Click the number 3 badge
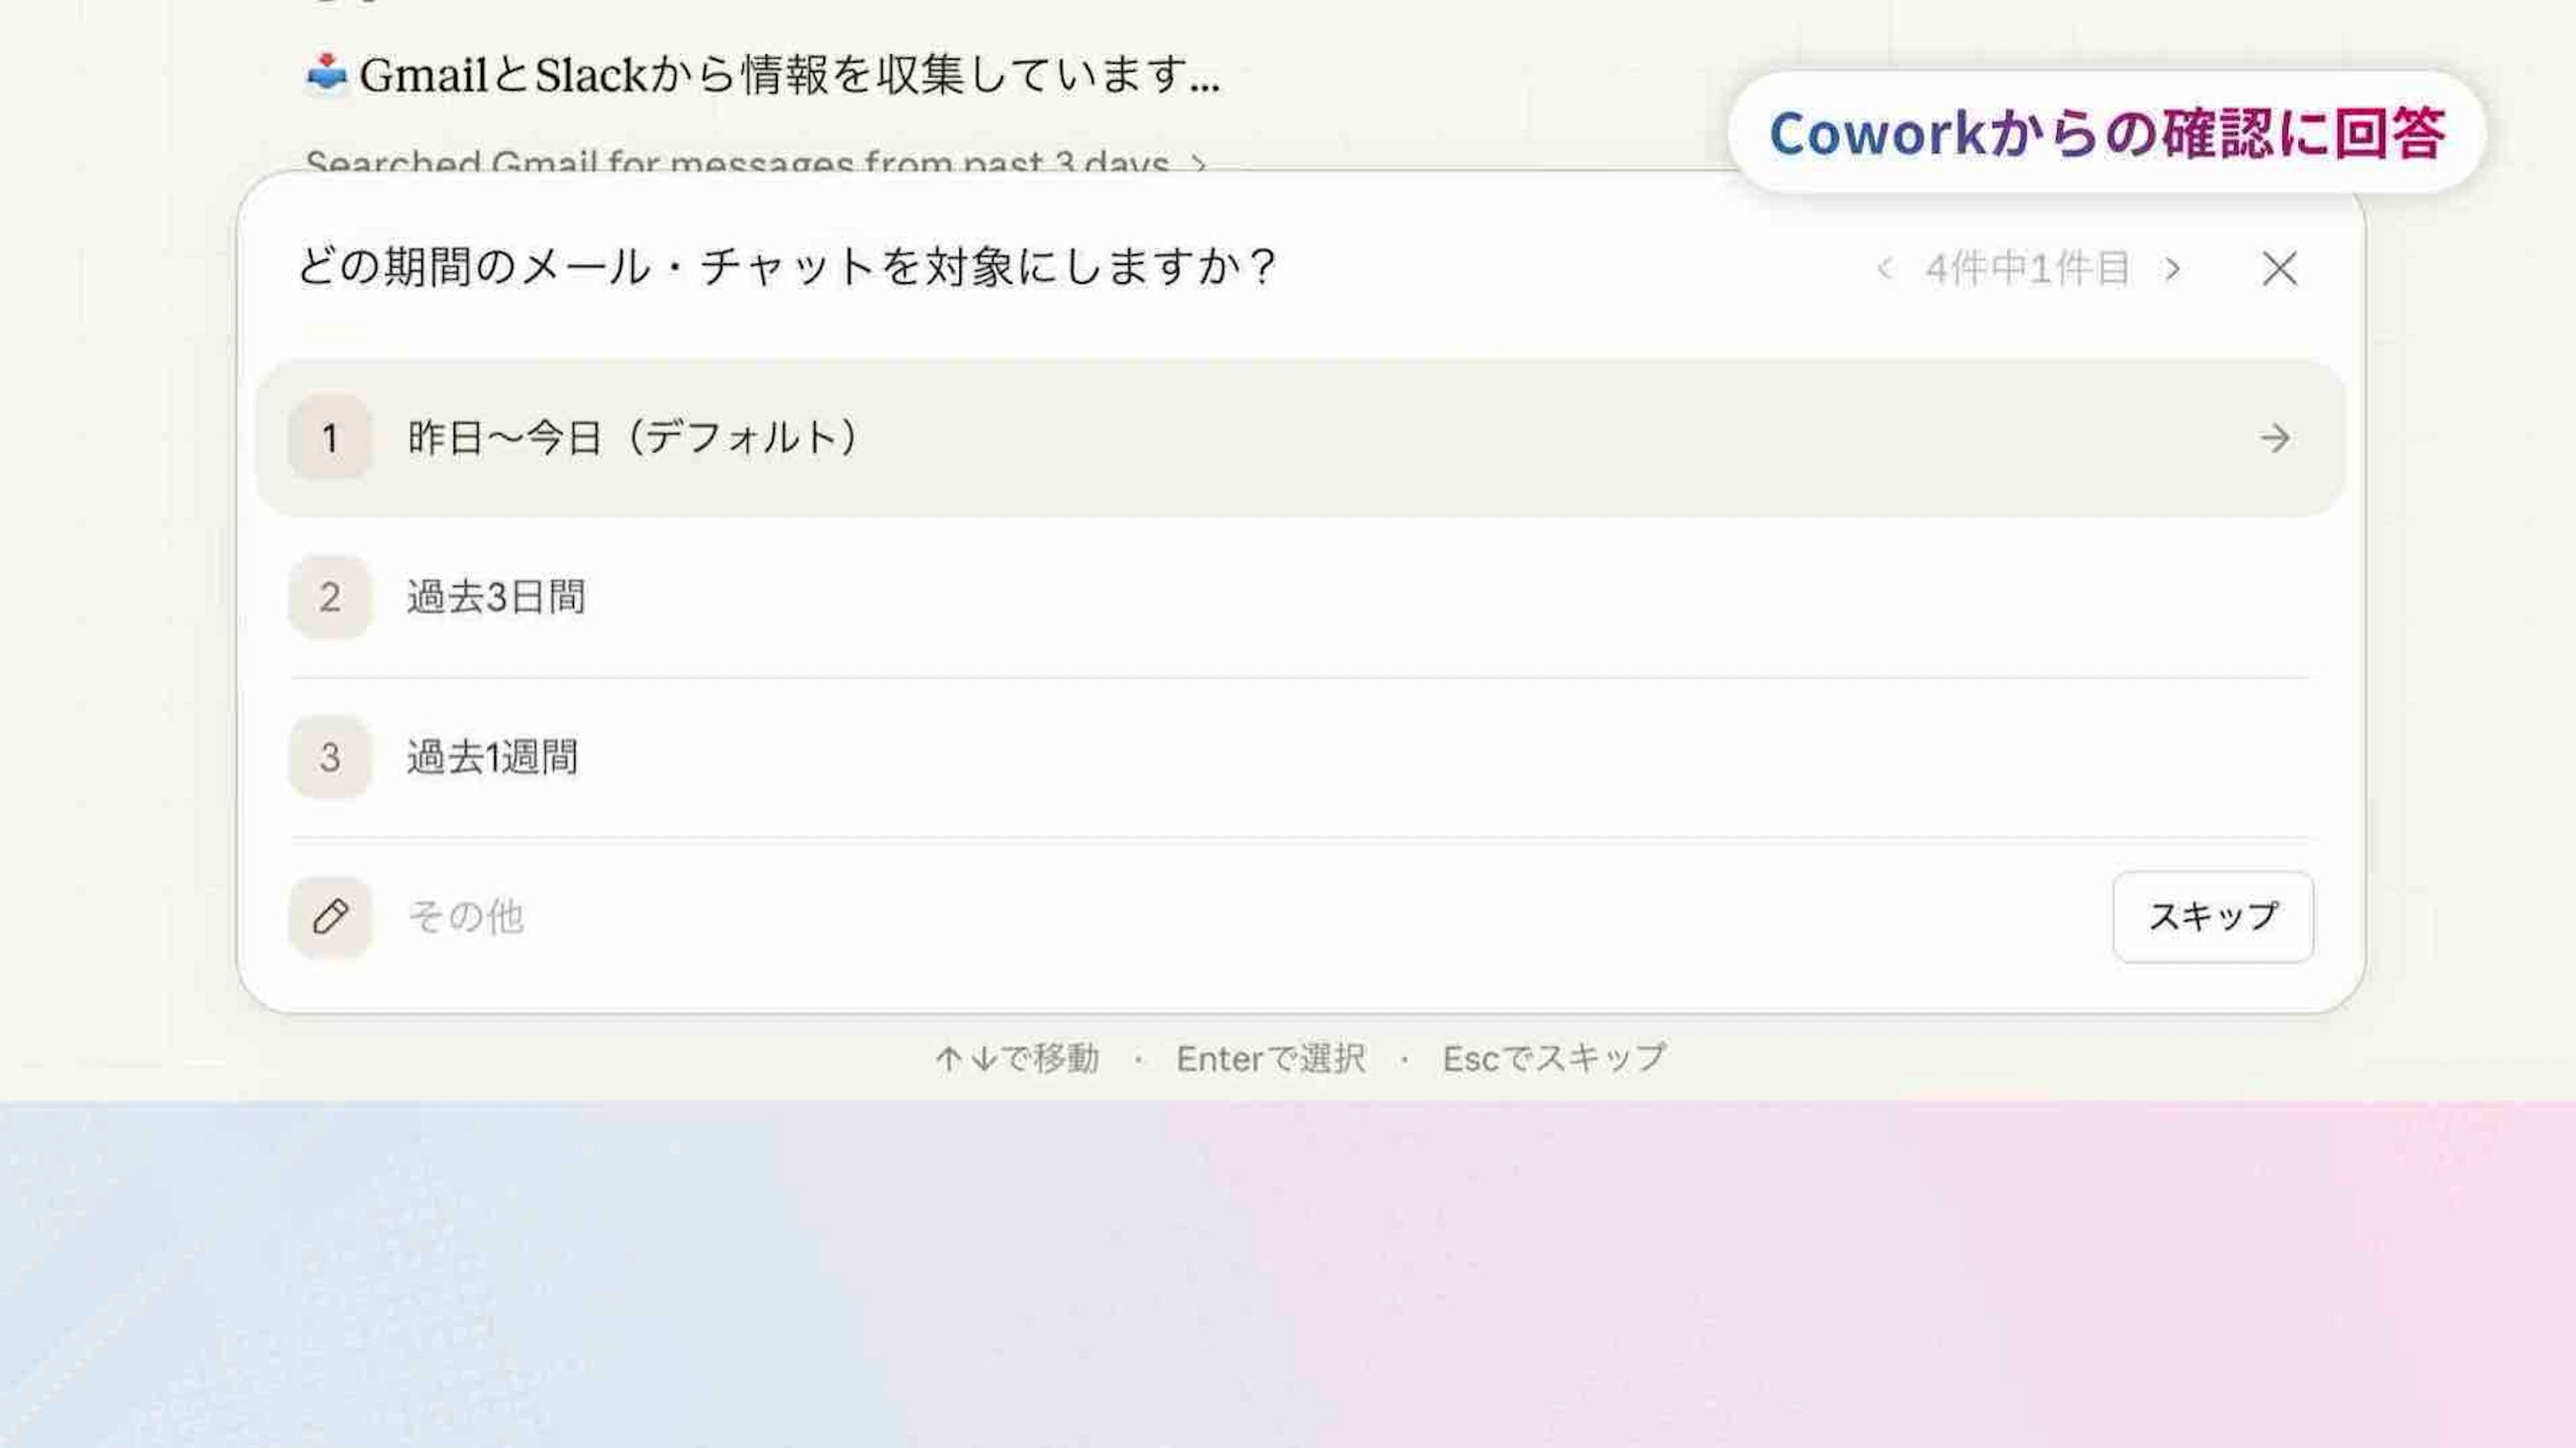This screenshot has height=1448, width=2576. 330,757
